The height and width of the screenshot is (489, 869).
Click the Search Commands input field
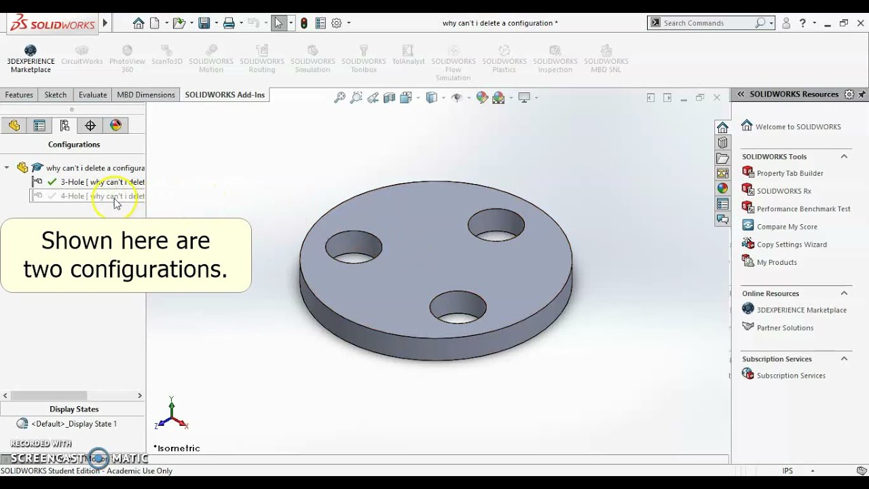pyautogui.click(x=707, y=23)
